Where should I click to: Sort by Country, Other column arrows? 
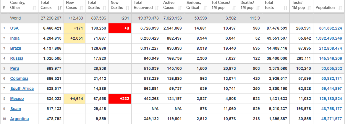point(34,8)
